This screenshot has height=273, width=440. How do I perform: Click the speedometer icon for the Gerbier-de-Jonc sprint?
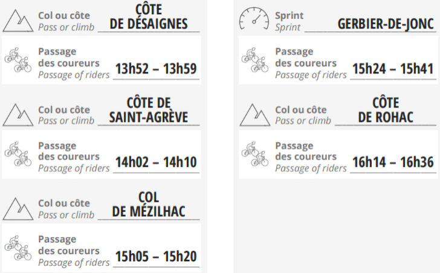(254, 19)
